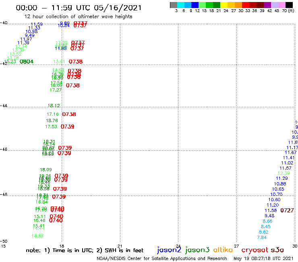
Task: Select the pink swatch near the 70 ft label
Action: [282, 5]
